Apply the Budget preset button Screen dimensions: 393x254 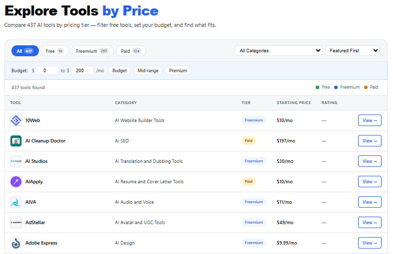(x=120, y=71)
